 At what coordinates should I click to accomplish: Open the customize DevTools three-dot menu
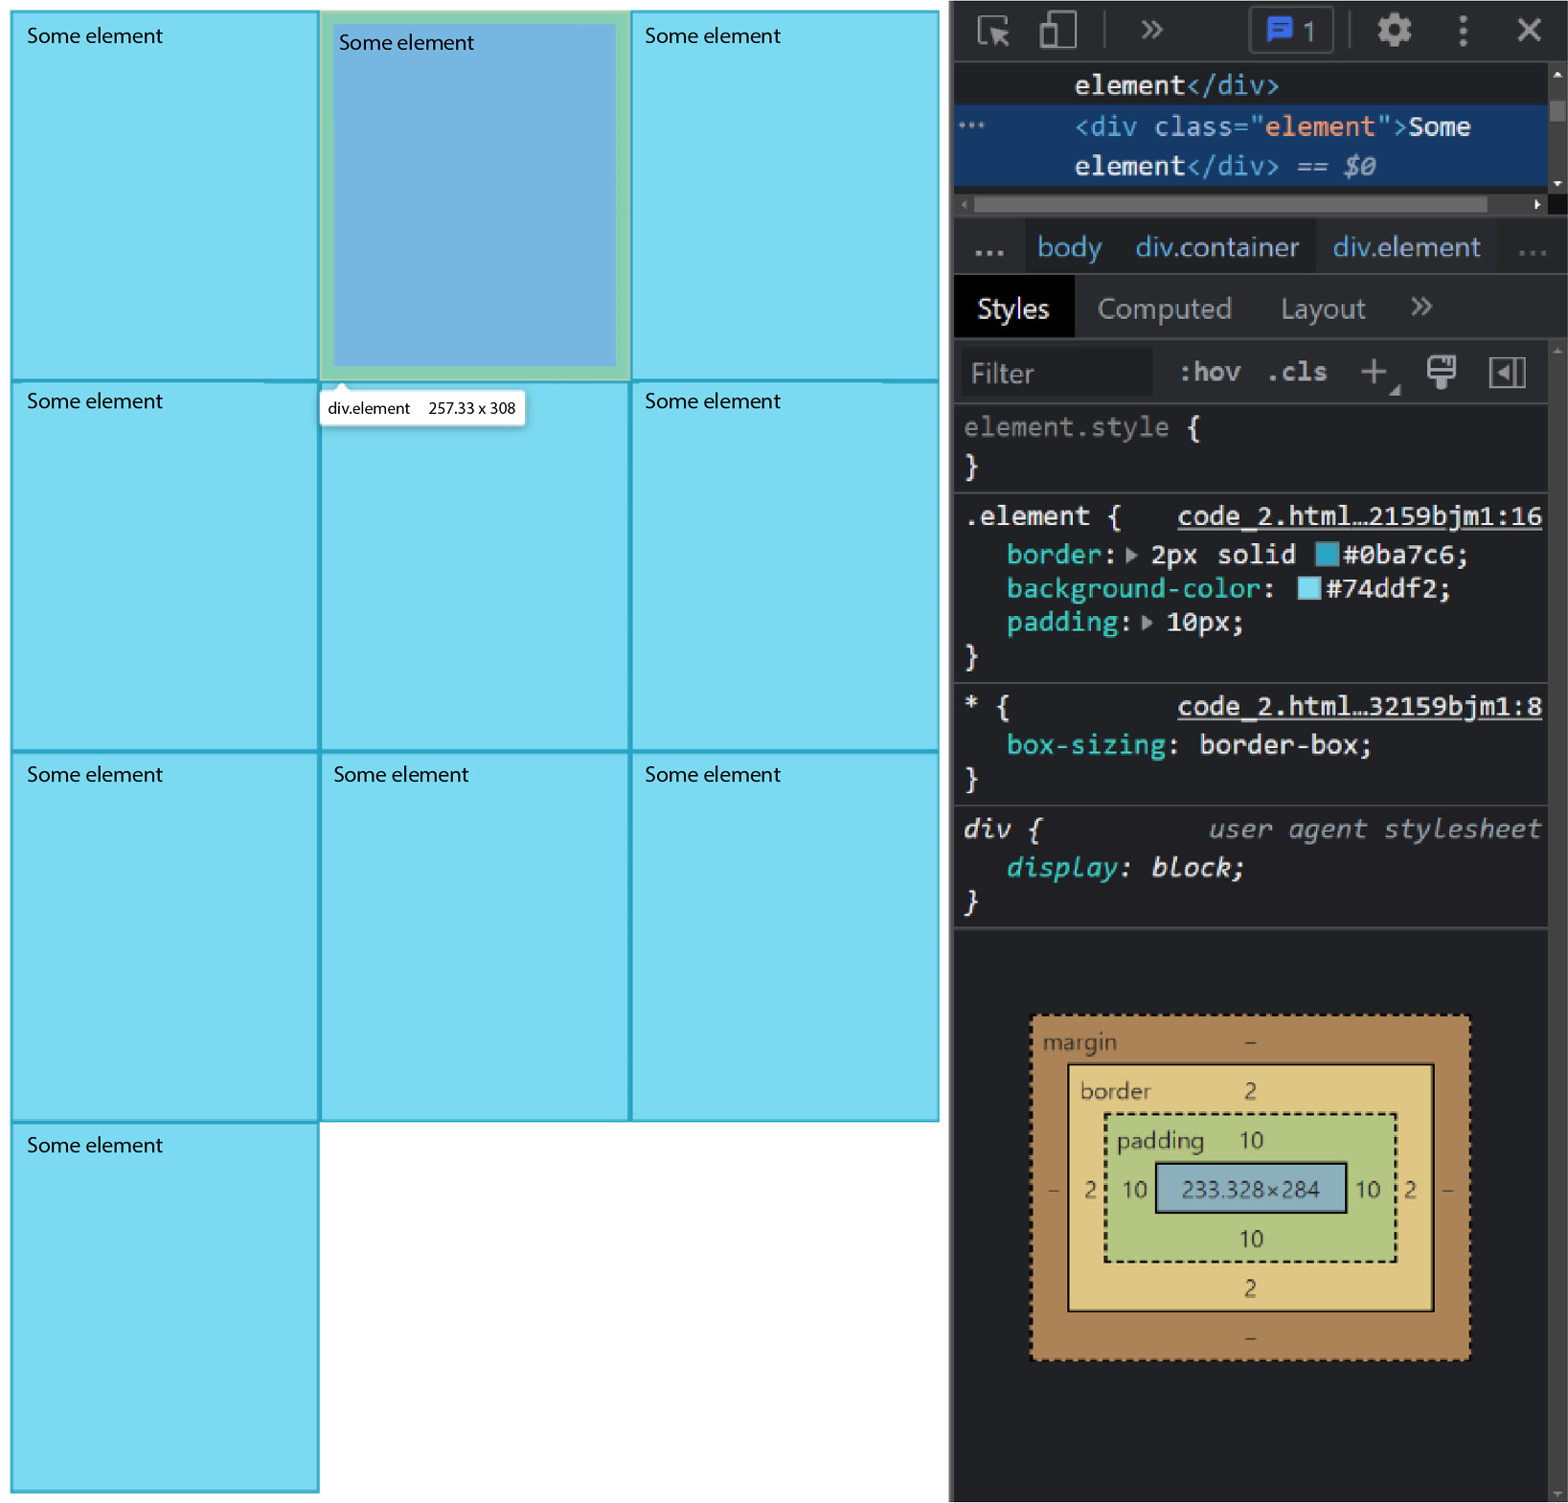click(1463, 30)
